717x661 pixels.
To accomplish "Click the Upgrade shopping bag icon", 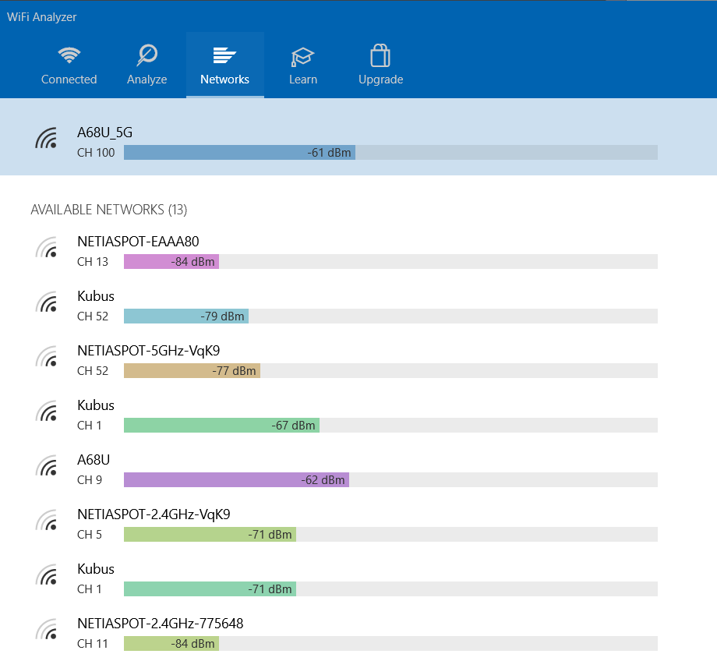I will (x=380, y=56).
